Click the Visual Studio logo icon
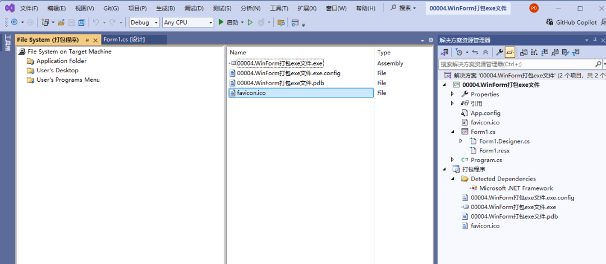Screen dimensions: 606x264 [x=10, y=8]
